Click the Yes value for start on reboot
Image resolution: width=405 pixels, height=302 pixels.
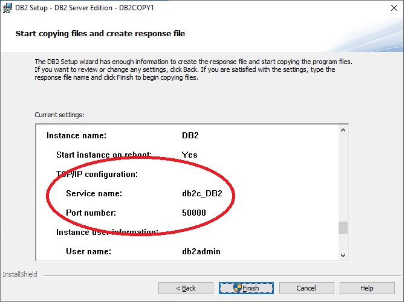tap(189, 155)
